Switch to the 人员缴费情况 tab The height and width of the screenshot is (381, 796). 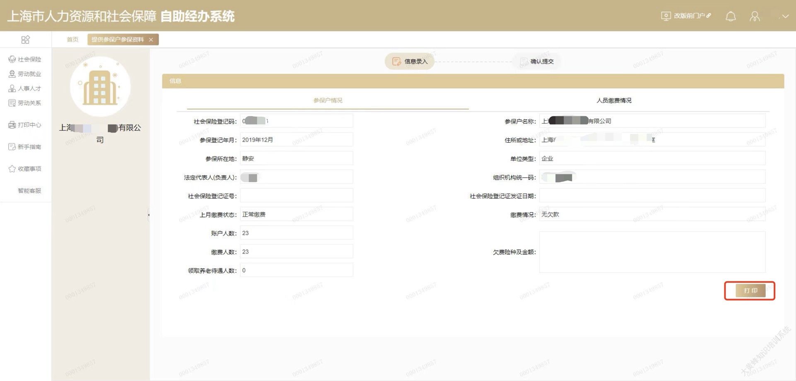point(614,100)
